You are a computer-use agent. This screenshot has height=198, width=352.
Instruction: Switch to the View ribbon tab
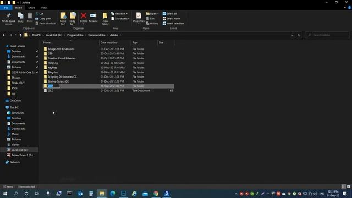pos(44,8)
